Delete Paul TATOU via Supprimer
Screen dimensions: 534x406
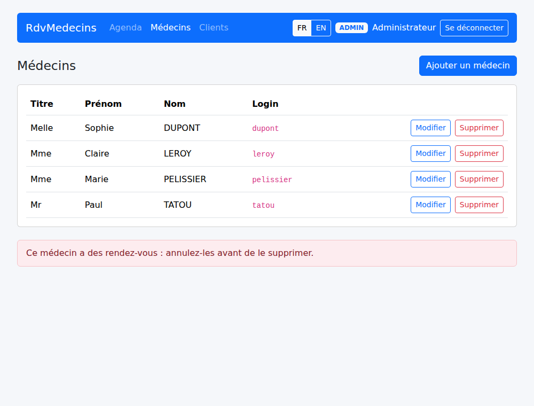pos(479,205)
